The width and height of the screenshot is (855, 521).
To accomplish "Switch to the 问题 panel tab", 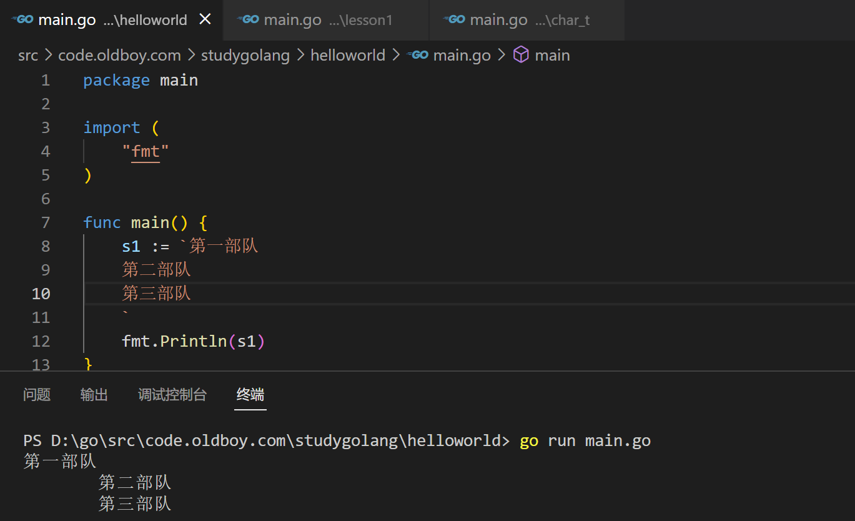I will coord(37,394).
